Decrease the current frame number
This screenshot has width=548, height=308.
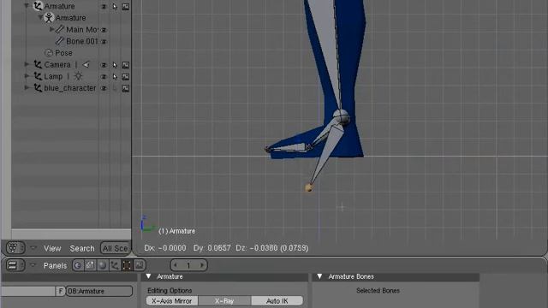point(176,265)
